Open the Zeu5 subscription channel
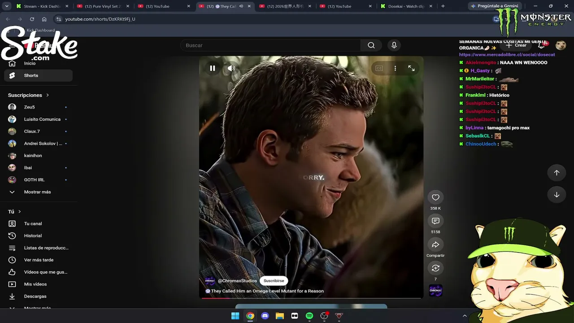574x323 pixels. [38, 107]
